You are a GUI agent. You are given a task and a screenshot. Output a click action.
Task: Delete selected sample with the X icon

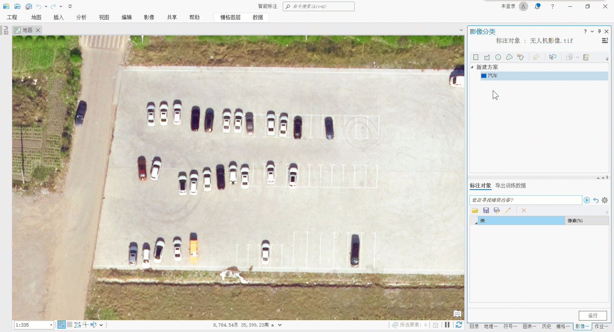524,210
